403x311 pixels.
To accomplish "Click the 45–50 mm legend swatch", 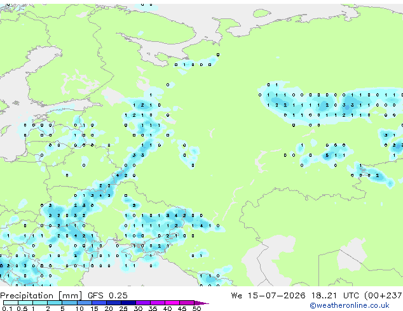I will click(x=187, y=303).
